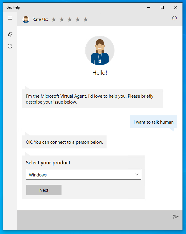Click the 'Select your product' heading
Viewport: 186px width, 234px height.
48,163
